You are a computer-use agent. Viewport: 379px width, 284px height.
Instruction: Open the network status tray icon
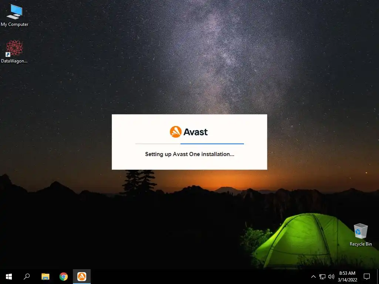(322, 277)
